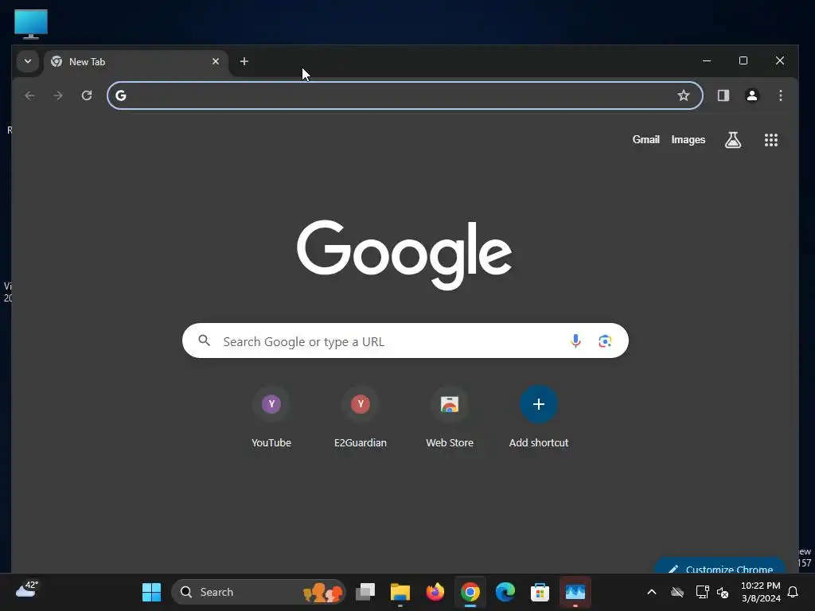
Task: Open the Chrome three-dot menu
Action: click(x=781, y=95)
